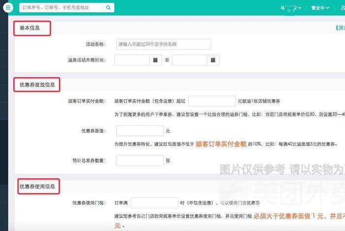This screenshot has height=231, width=345.
Task: Click the 优惠券发放信息 section heading
Action: pyautogui.click(x=37, y=85)
